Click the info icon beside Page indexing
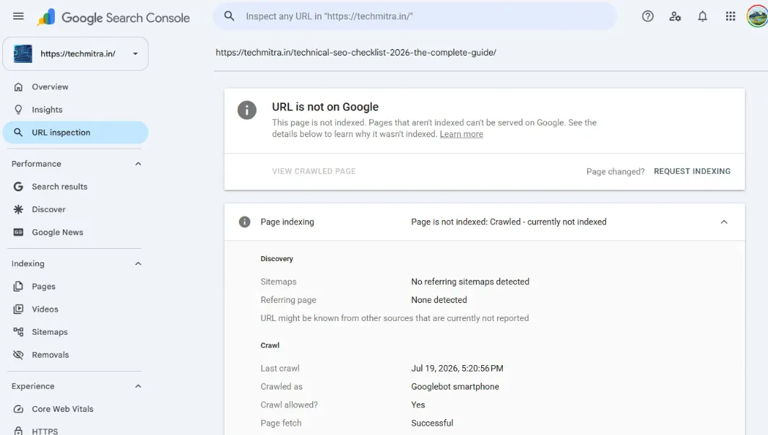 pyautogui.click(x=244, y=222)
